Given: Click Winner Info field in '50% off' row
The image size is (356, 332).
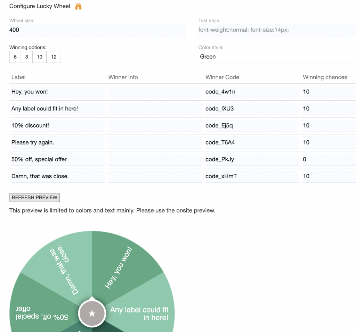Looking at the screenshot, I should [x=155, y=159].
